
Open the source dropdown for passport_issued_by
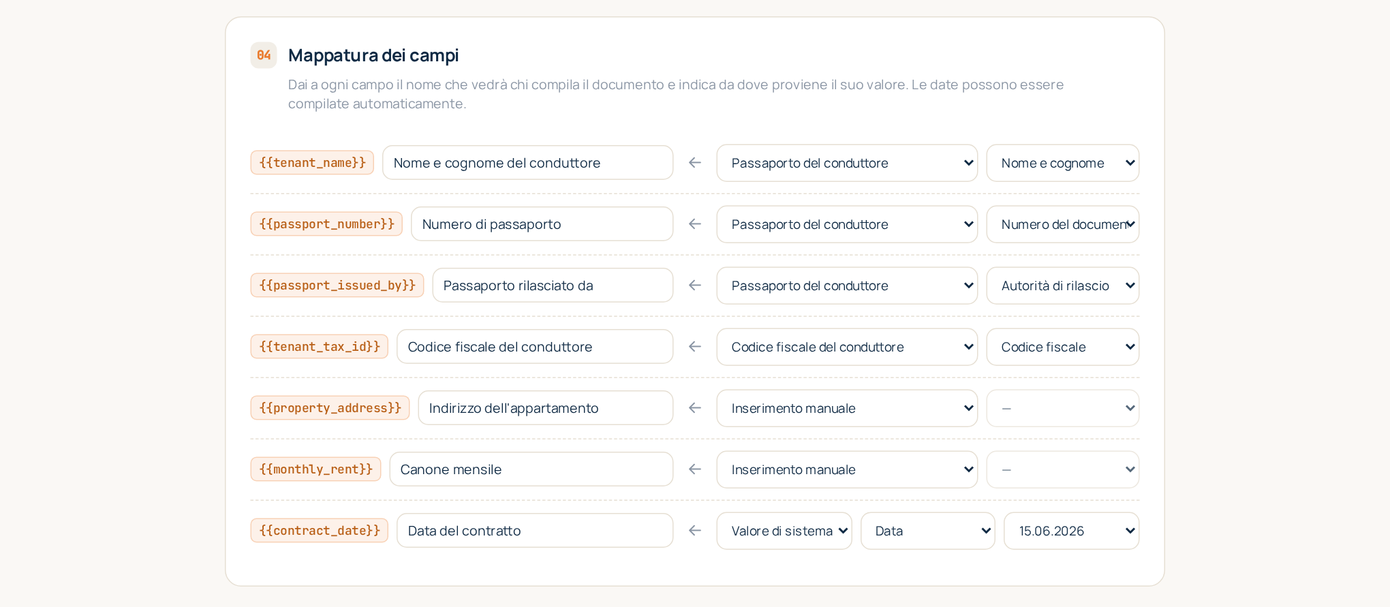point(847,285)
